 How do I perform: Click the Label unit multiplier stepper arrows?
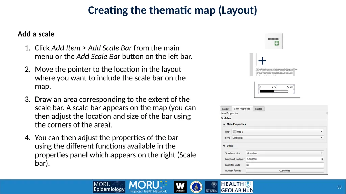(322, 159)
